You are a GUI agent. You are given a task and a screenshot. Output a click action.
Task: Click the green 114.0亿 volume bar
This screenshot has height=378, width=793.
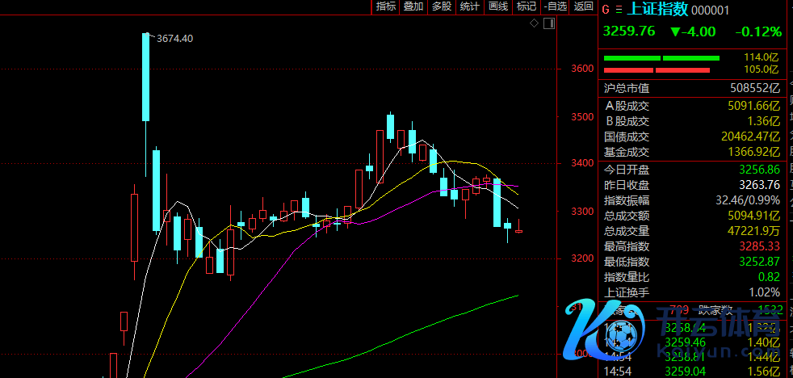pos(662,58)
